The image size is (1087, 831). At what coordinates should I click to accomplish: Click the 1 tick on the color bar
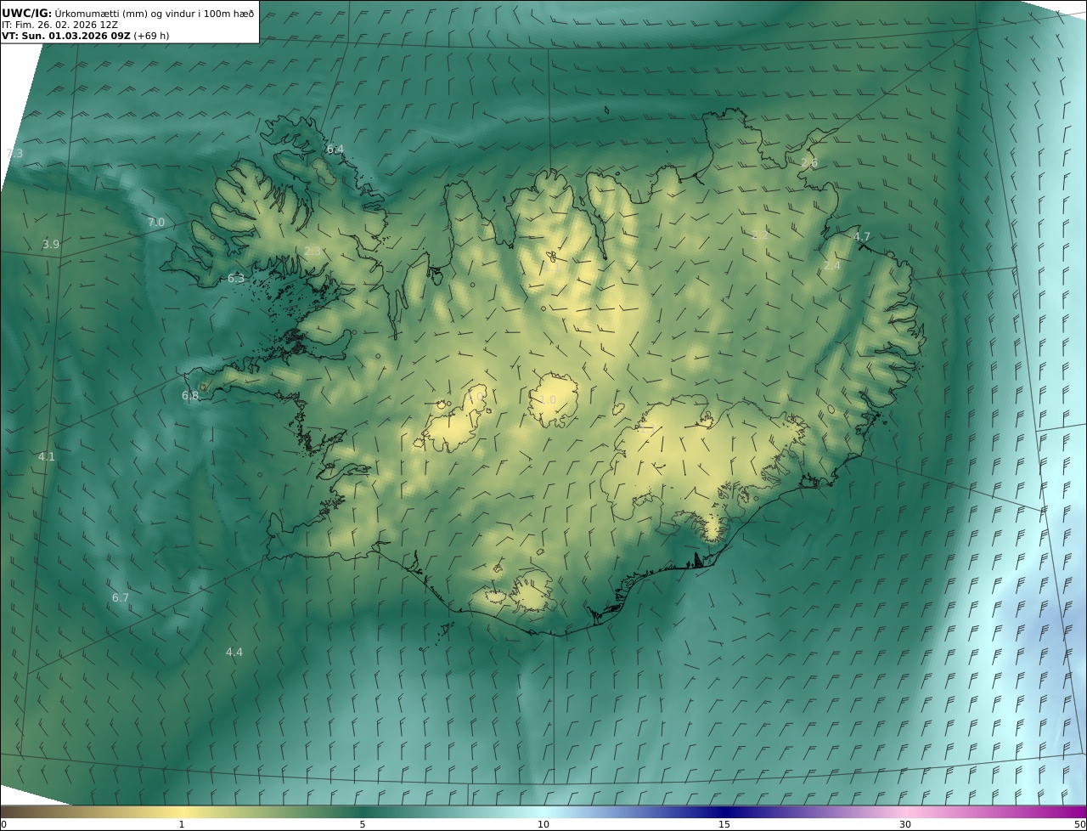point(182,824)
